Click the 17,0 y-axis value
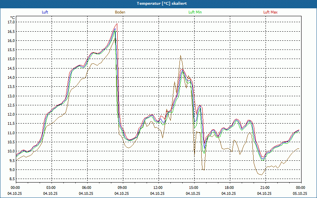 (x=11, y=22)
